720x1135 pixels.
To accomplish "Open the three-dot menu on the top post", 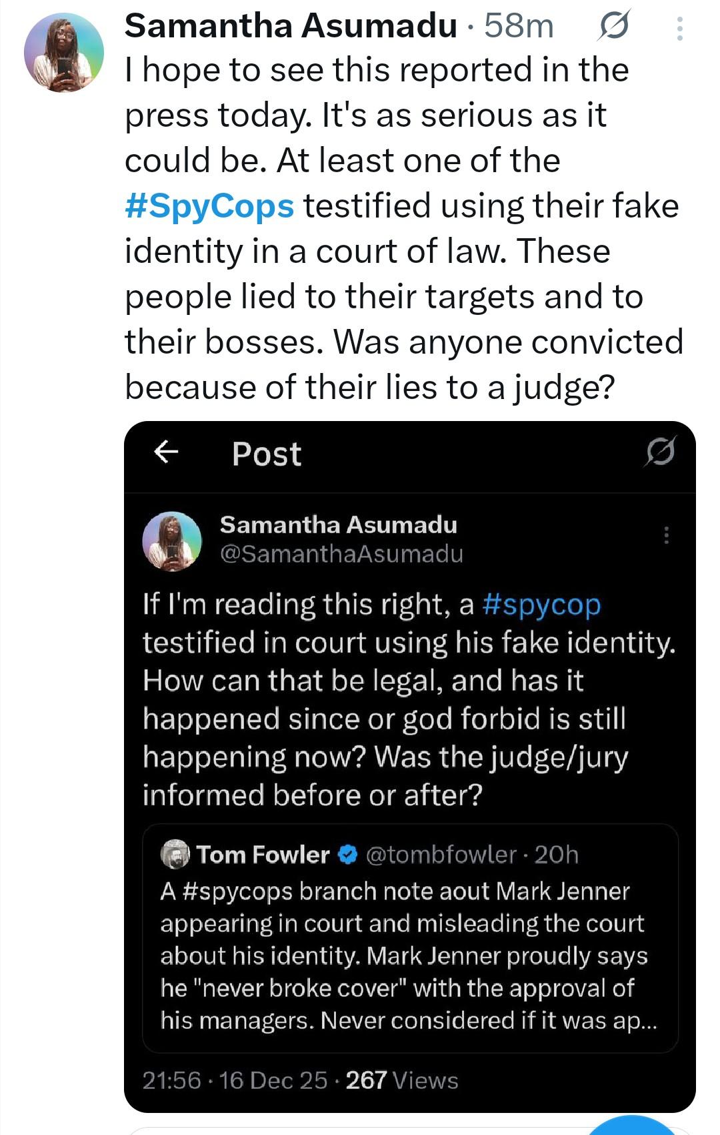I will [679, 29].
